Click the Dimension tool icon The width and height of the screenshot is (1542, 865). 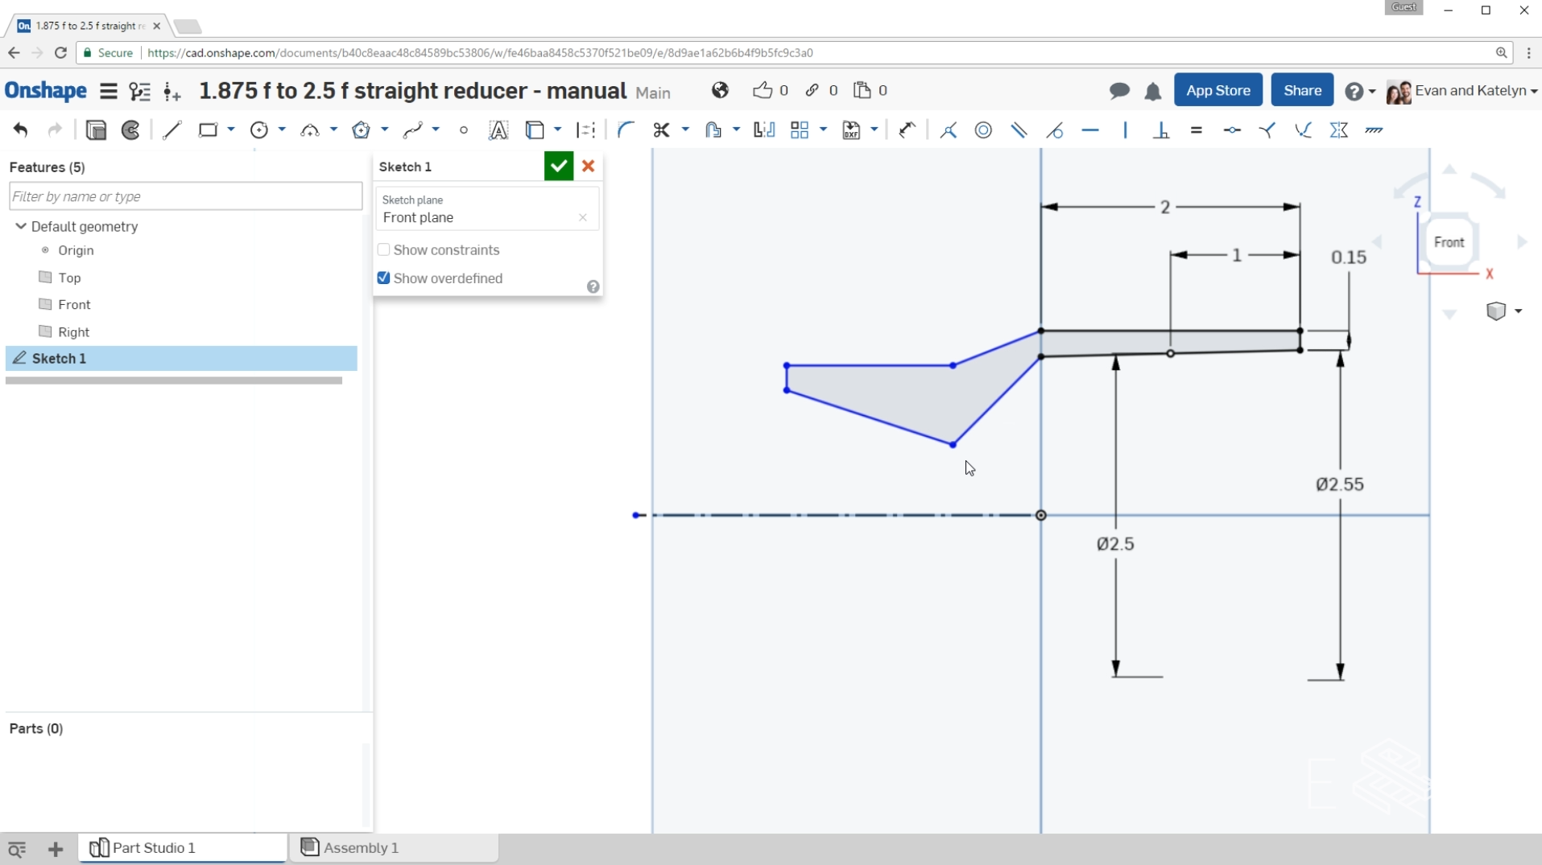907,130
